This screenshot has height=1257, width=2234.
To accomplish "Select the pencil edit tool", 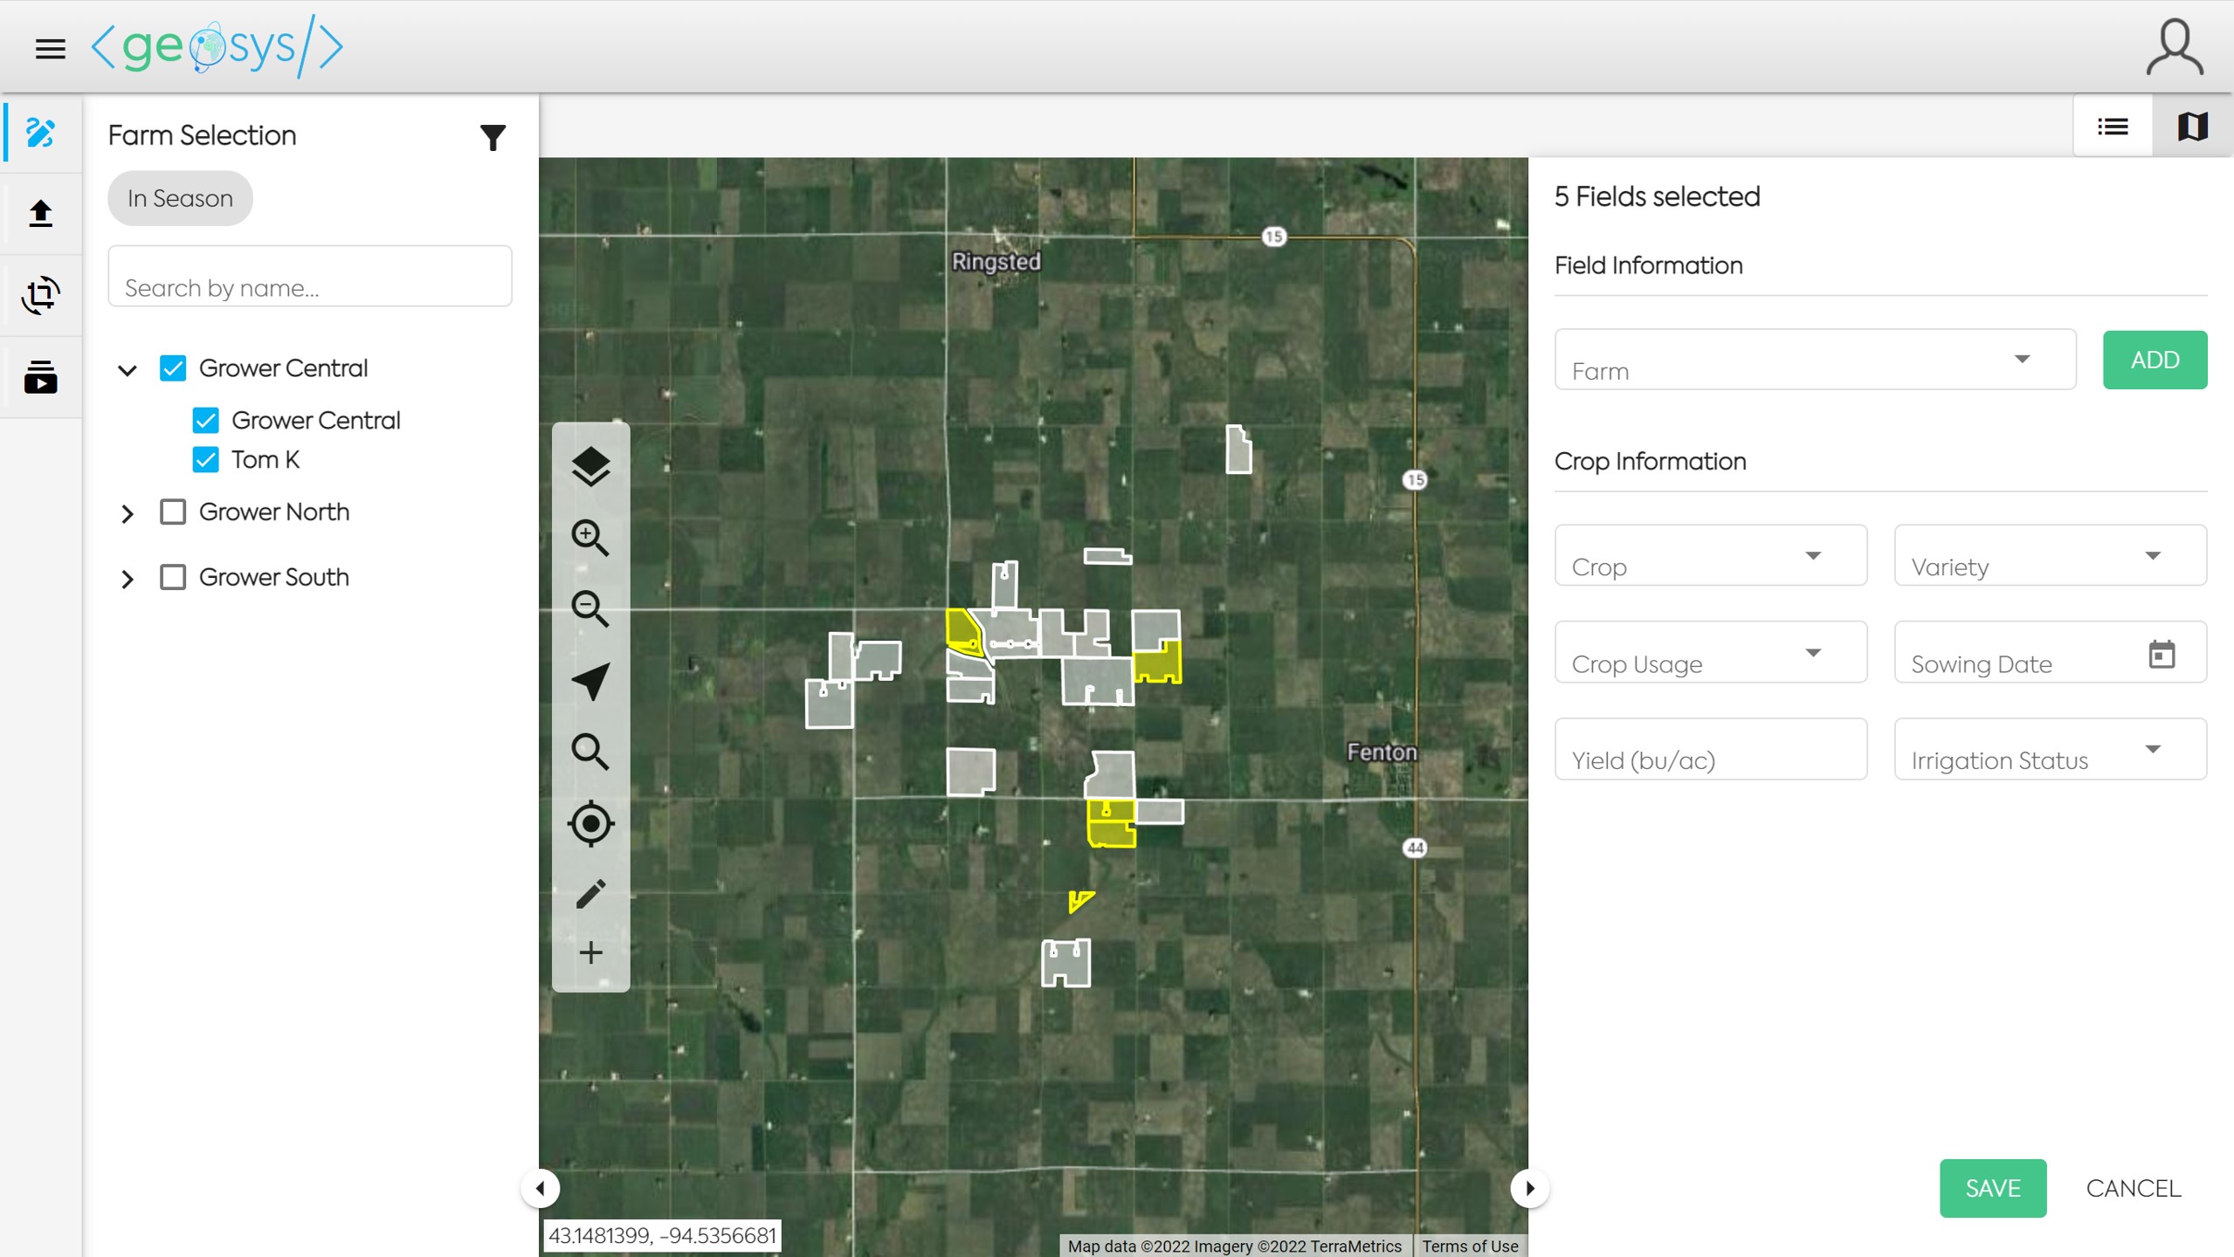I will 590,894.
